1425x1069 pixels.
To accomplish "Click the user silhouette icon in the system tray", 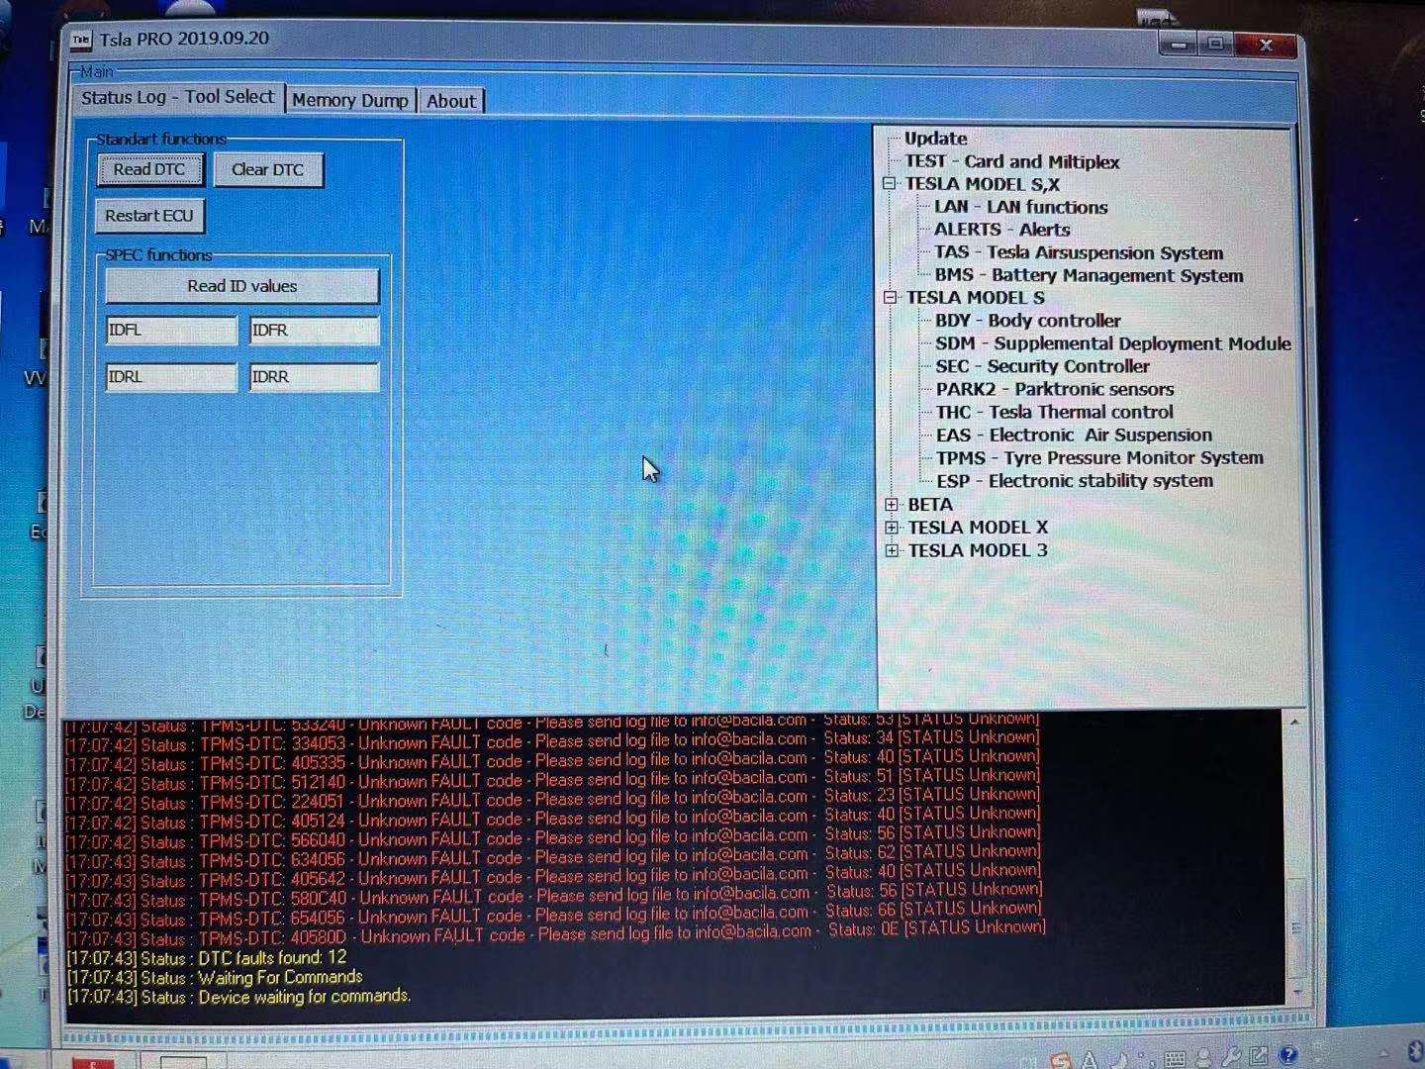I will pyautogui.click(x=1203, y=1057).
